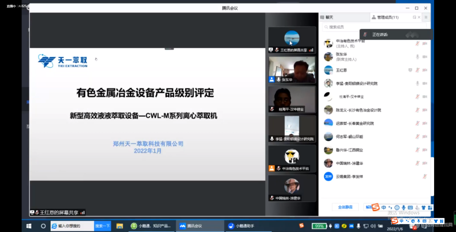The height and width of the screenshot is (232, 456).
Task: Toggle 张东华's camera in member list
Action: 425,57
